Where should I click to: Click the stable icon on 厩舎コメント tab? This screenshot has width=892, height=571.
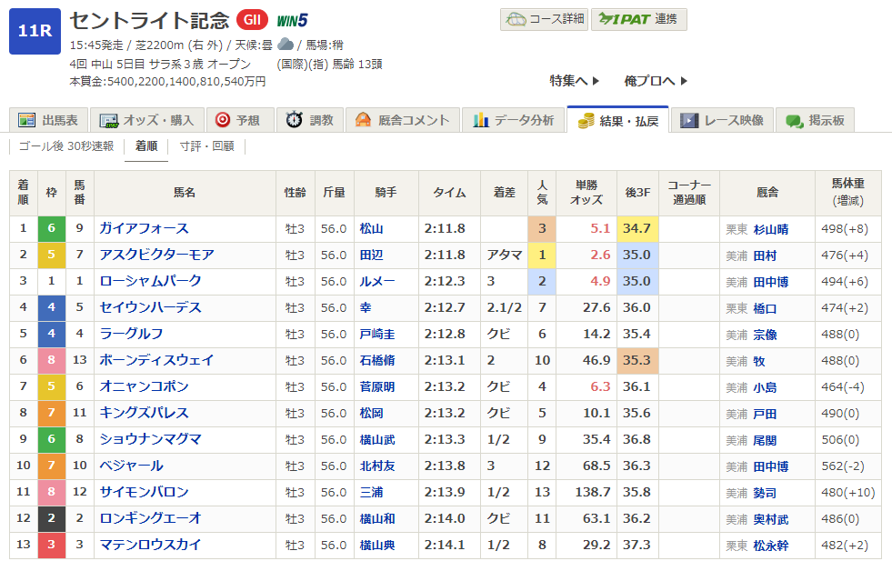pyautogui.click(x=364, y=120)
